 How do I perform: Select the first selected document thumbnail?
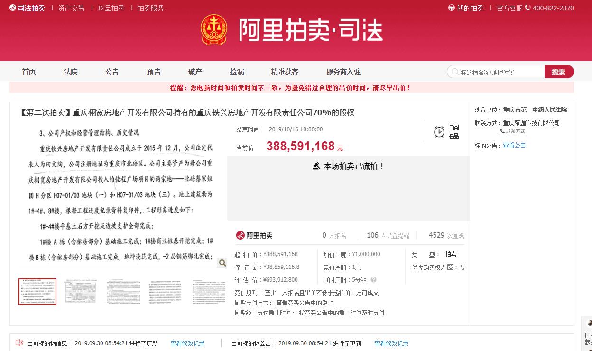(37, 292)
